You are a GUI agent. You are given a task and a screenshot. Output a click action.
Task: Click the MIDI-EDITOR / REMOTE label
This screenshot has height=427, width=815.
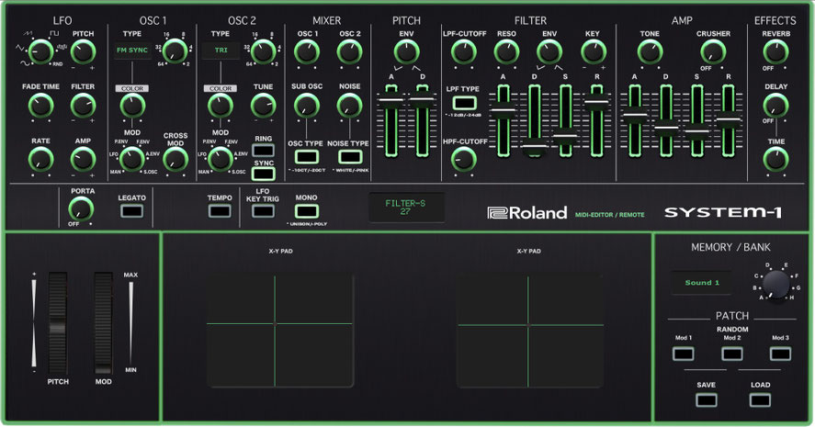(610, 215)
